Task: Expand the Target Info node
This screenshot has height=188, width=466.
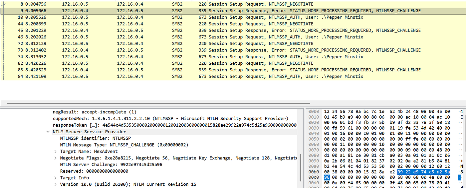Action: [56, 178]
